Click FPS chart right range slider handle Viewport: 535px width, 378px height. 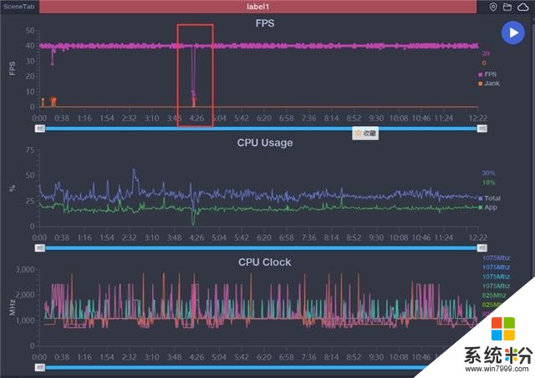(x=481, y=129)
